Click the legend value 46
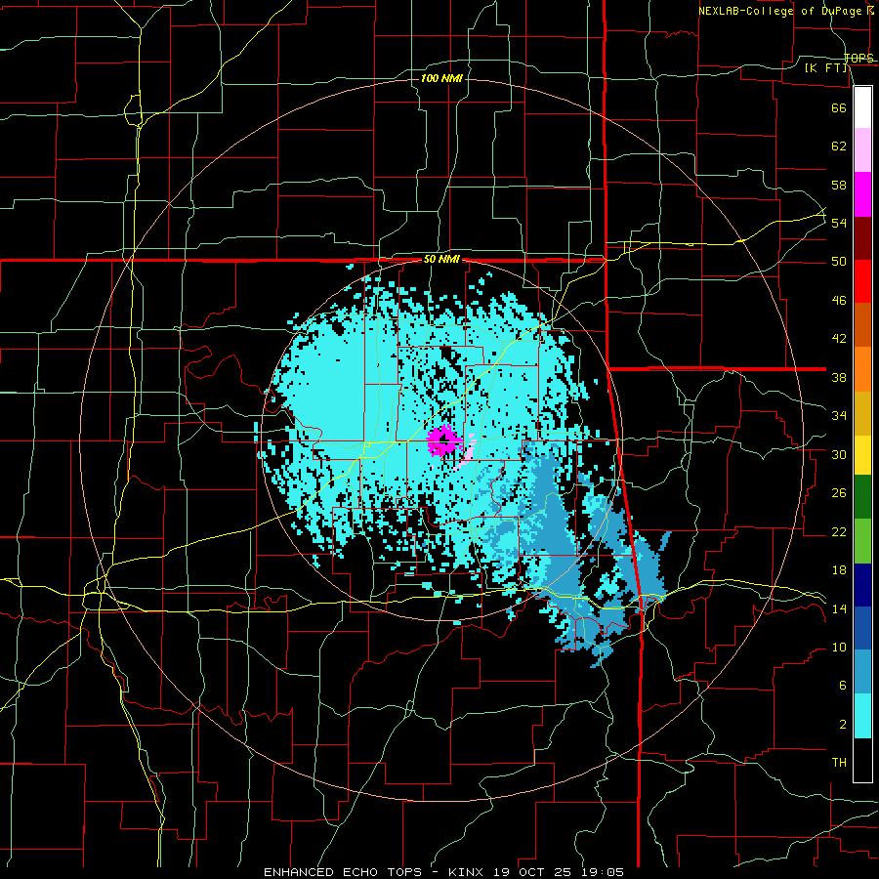Image resolution: width=879 pixels, height=879 pixels. pyautogui.click(x=839, y=301)
